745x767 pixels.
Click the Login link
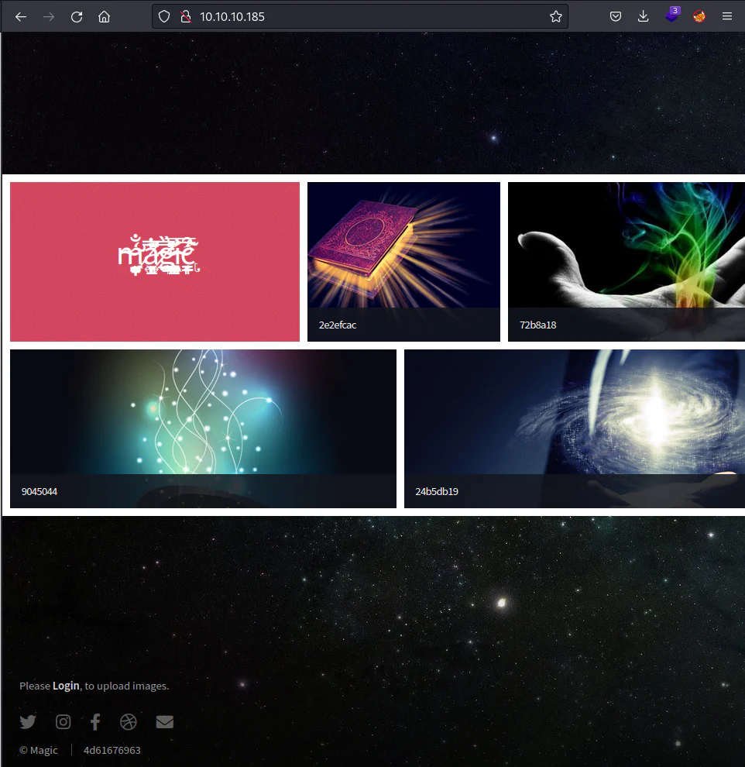click(x=66, y=686)
